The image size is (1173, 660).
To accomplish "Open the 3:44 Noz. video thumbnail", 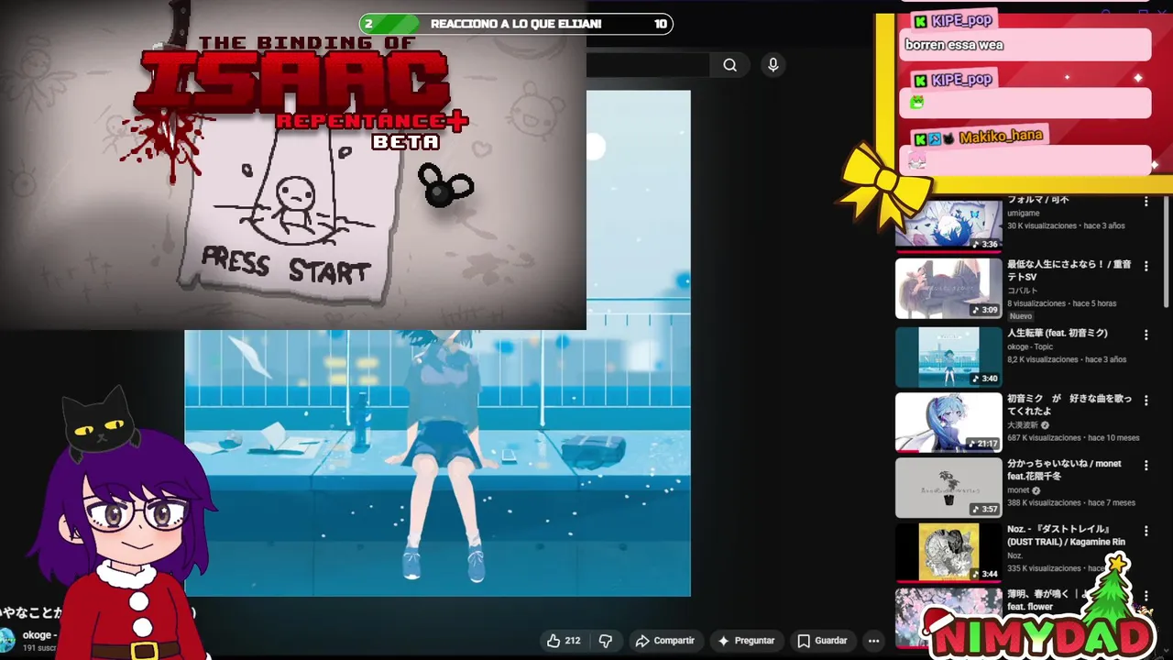I will click(x=948, y=553).
